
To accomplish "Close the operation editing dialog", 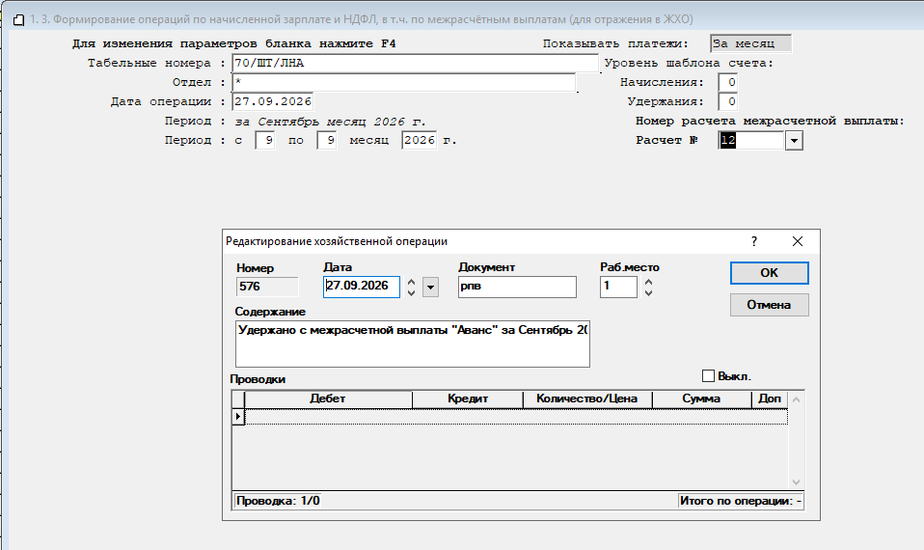I will point(798,241).
